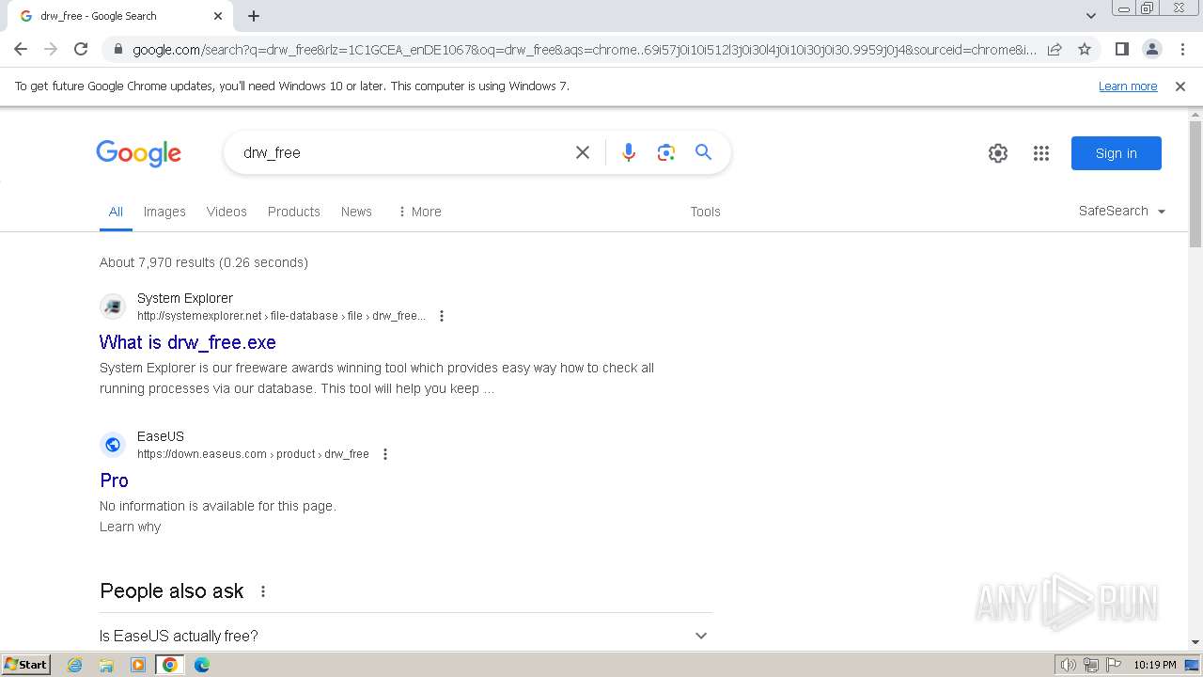Screen dimensions: 1203x677
Task: Switch to the Videos tab
Action: [227, 212]
